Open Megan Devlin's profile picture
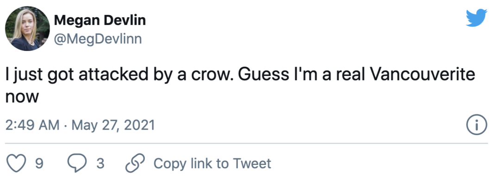This screenshot has width=500, height=176. (x=27, y=28)
